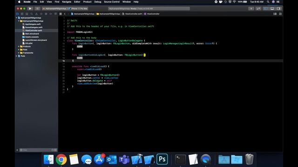Click ViewController class in the jump bar
This screenshot has width=298, height=167.
coord(152,14)
